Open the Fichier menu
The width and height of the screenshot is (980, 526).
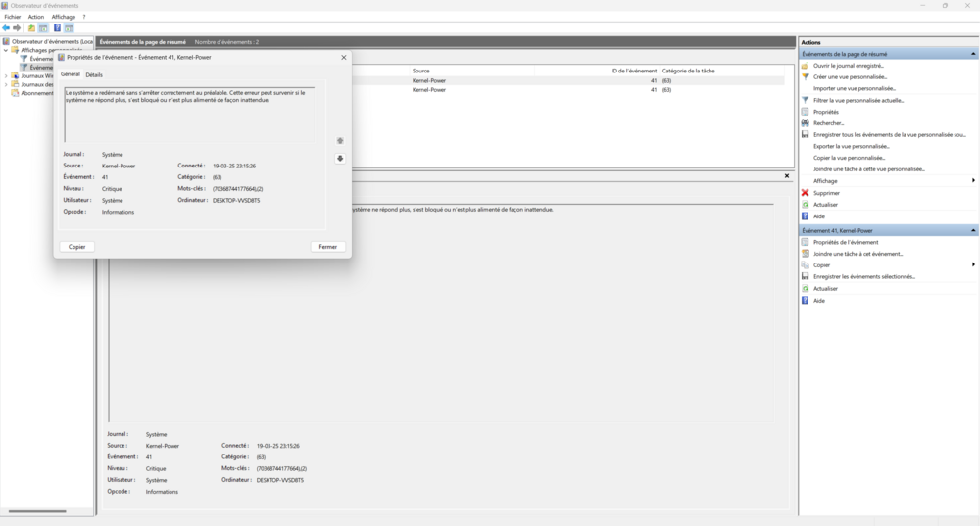(x=12, y=17)
